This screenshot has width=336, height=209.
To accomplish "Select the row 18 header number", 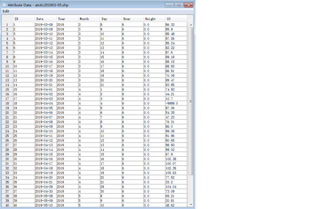I will point(7,103).
